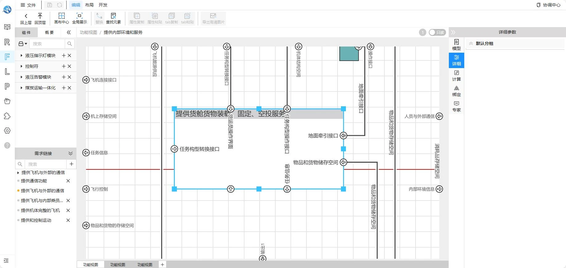Remove the 提供通信功能 requirement link
The height and width of the screenshot is (268, 566).
pyautogui.click(x=68, y=181)
